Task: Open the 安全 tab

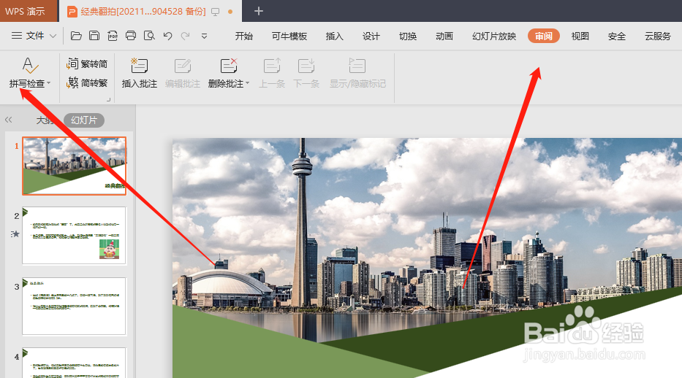Action: coord(617,36)
